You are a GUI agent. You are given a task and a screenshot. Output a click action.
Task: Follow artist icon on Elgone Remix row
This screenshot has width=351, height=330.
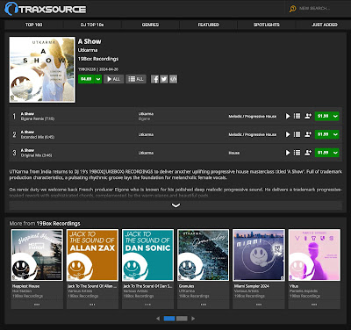[308, 116]
